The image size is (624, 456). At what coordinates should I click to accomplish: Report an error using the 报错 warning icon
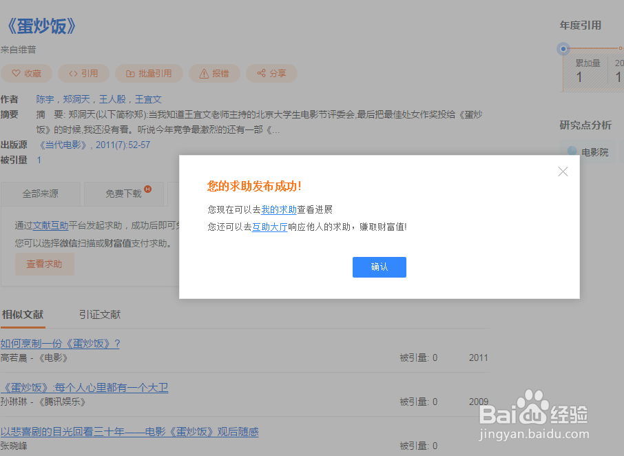click(203, 73)
